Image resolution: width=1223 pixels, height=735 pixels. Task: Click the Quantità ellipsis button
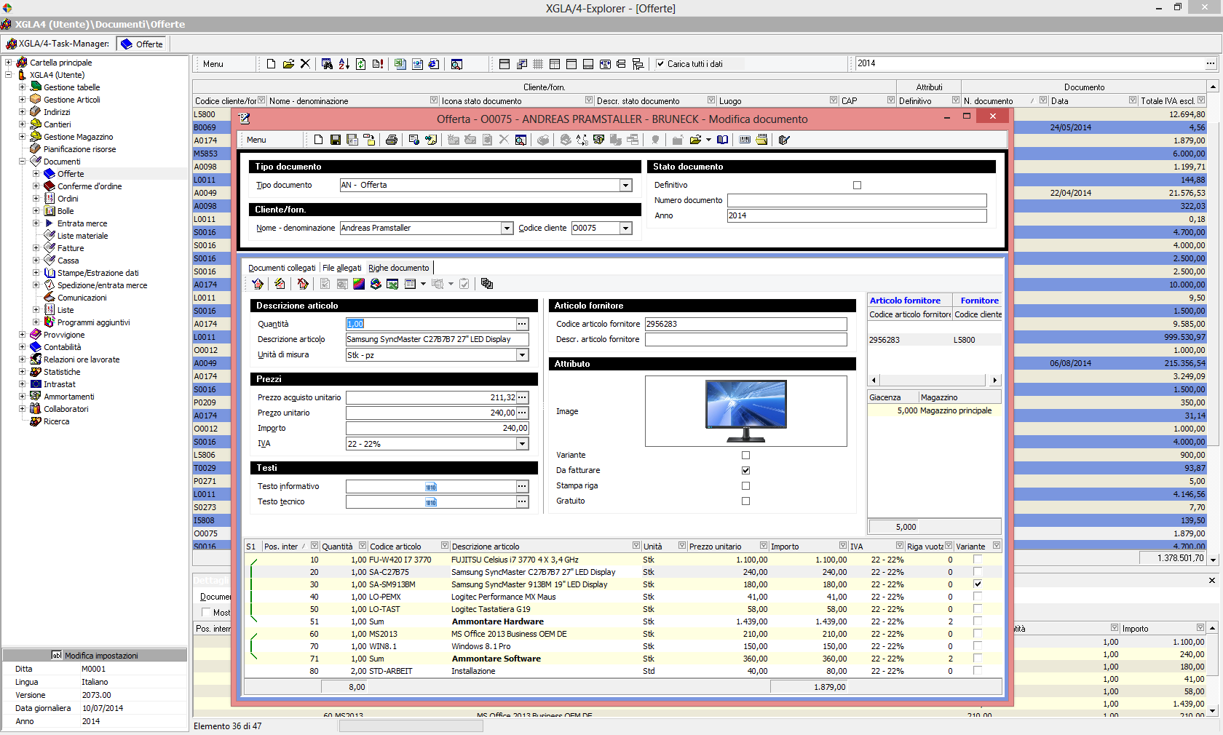pos(522,324)
